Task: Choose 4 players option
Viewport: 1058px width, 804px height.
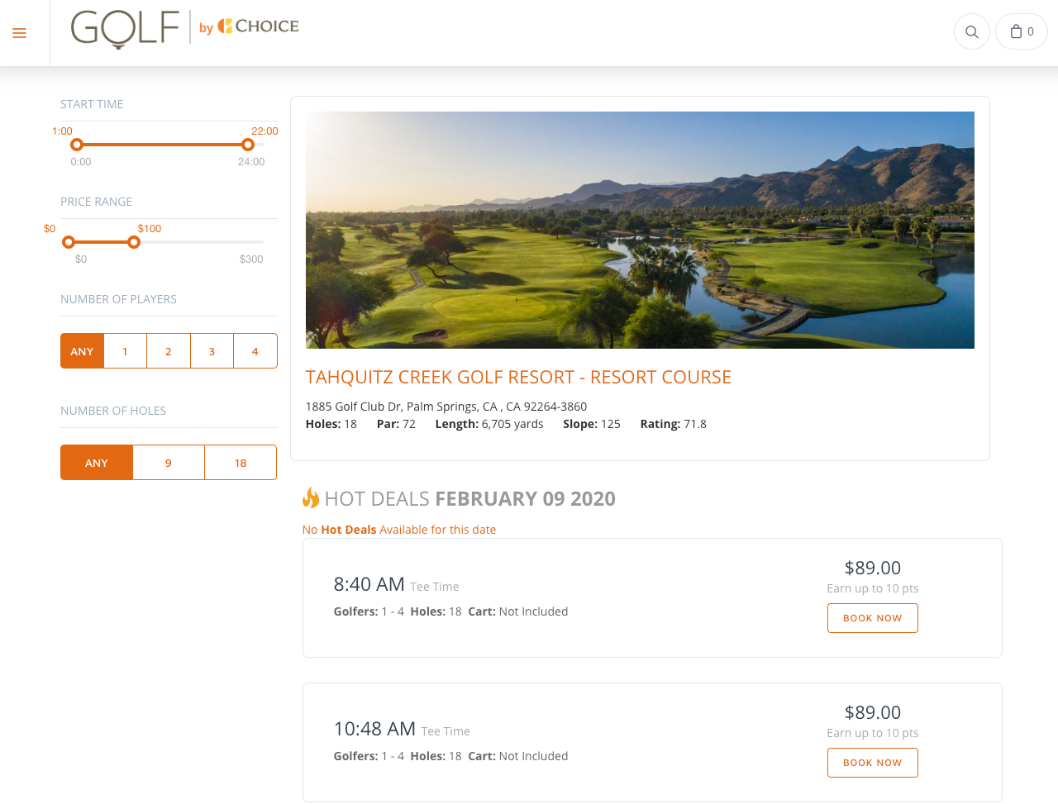Action: tap(255, 351)
